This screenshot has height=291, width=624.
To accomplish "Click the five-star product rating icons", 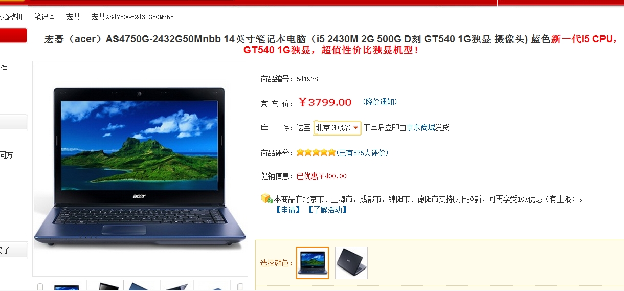I will coord(316,153).
